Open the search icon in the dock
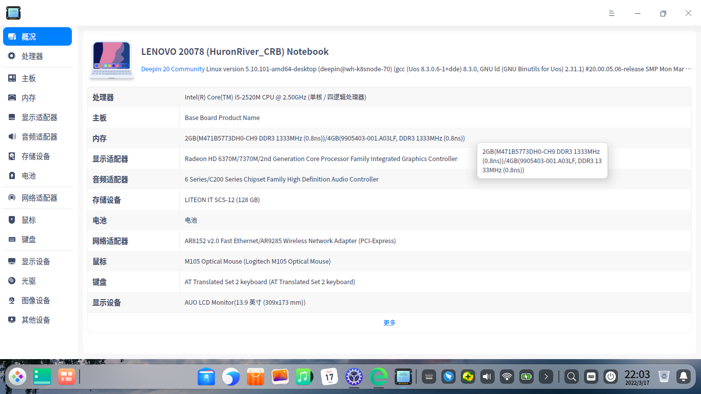 pyautogui.click(x=572, y=377)
